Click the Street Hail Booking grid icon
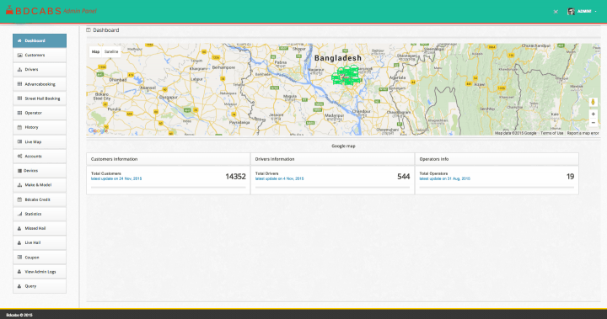 coord(19,98)
